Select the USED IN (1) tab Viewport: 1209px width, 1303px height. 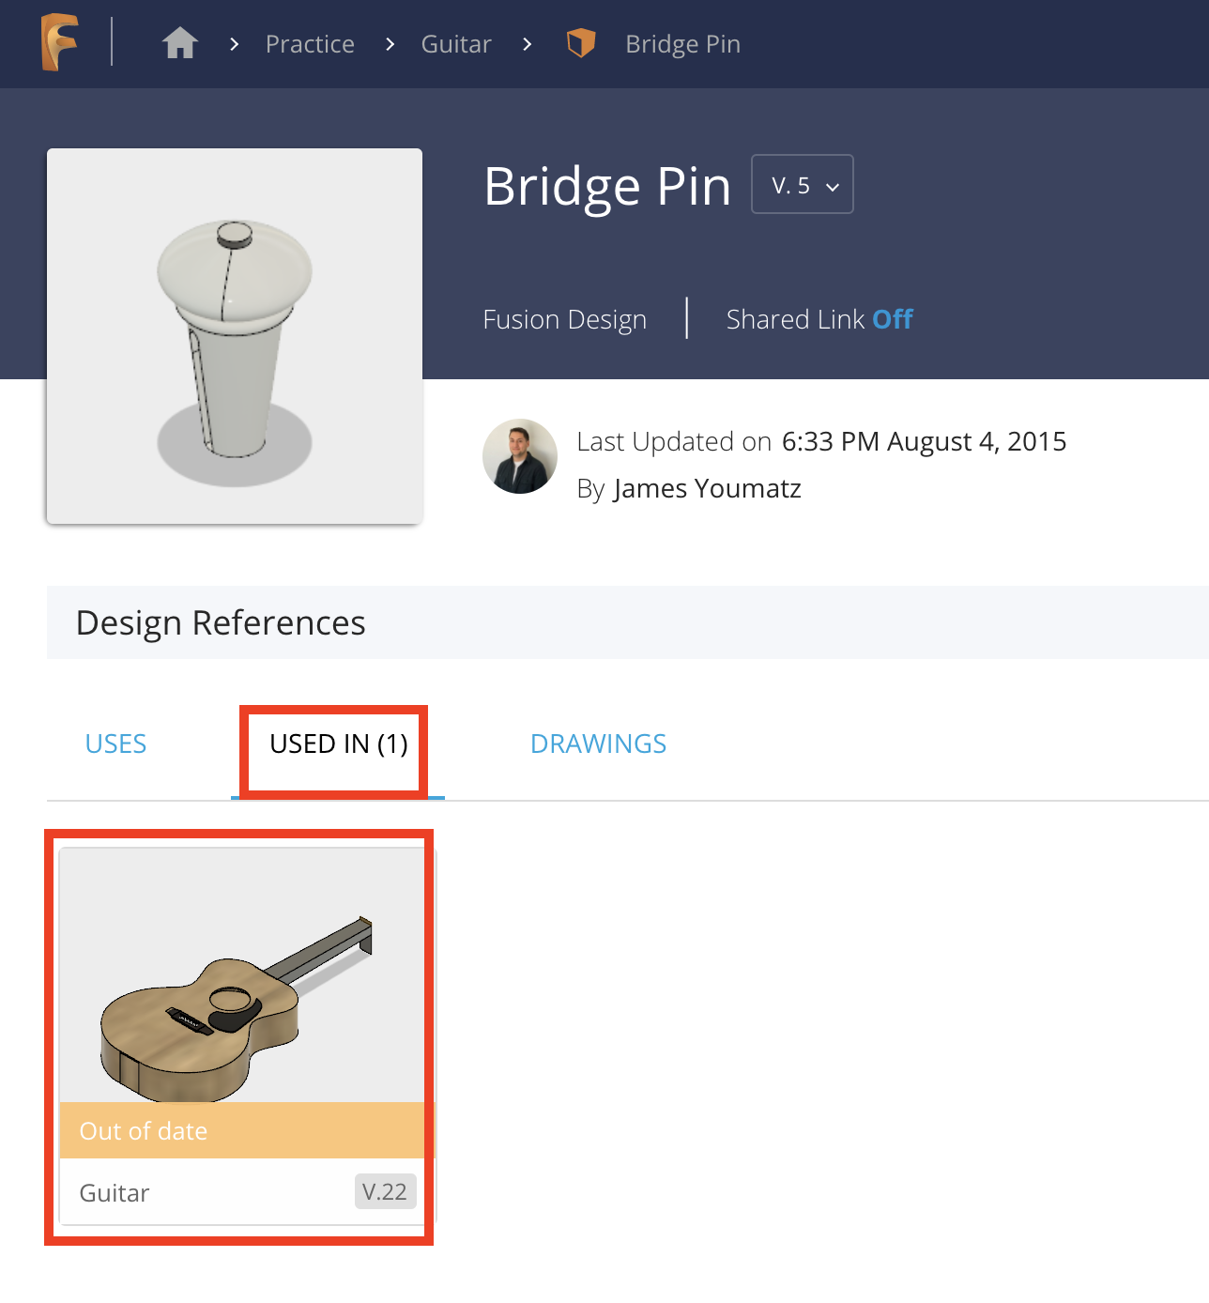pos(338,743)
